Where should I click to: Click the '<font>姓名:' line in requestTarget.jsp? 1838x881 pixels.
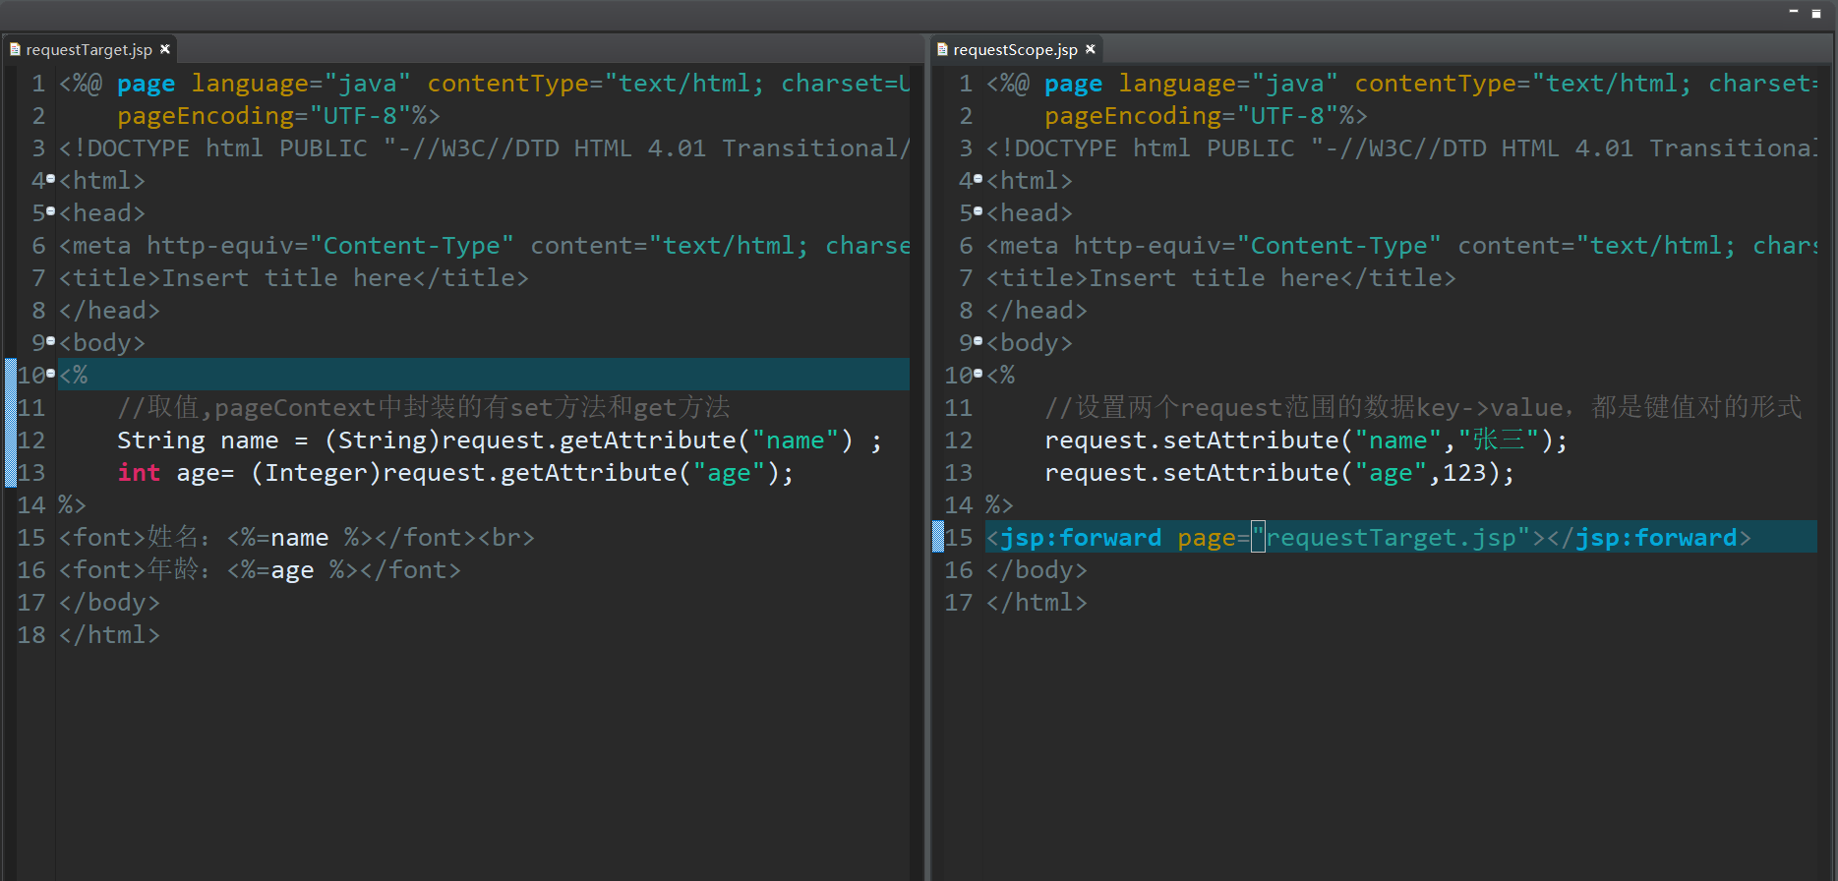(x=296, y=537)
